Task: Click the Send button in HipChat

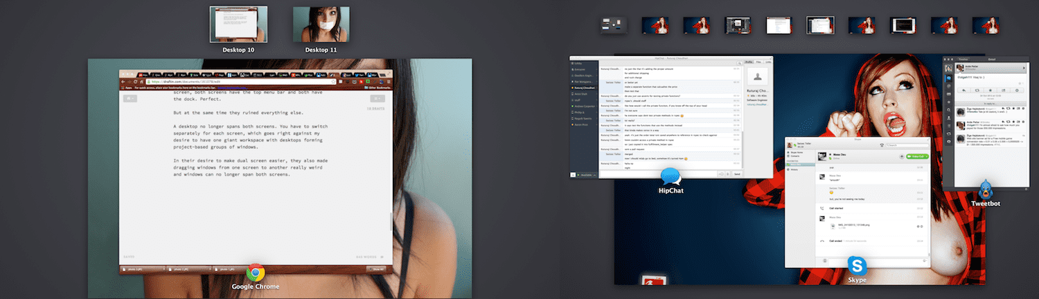Action: [737, 174]
